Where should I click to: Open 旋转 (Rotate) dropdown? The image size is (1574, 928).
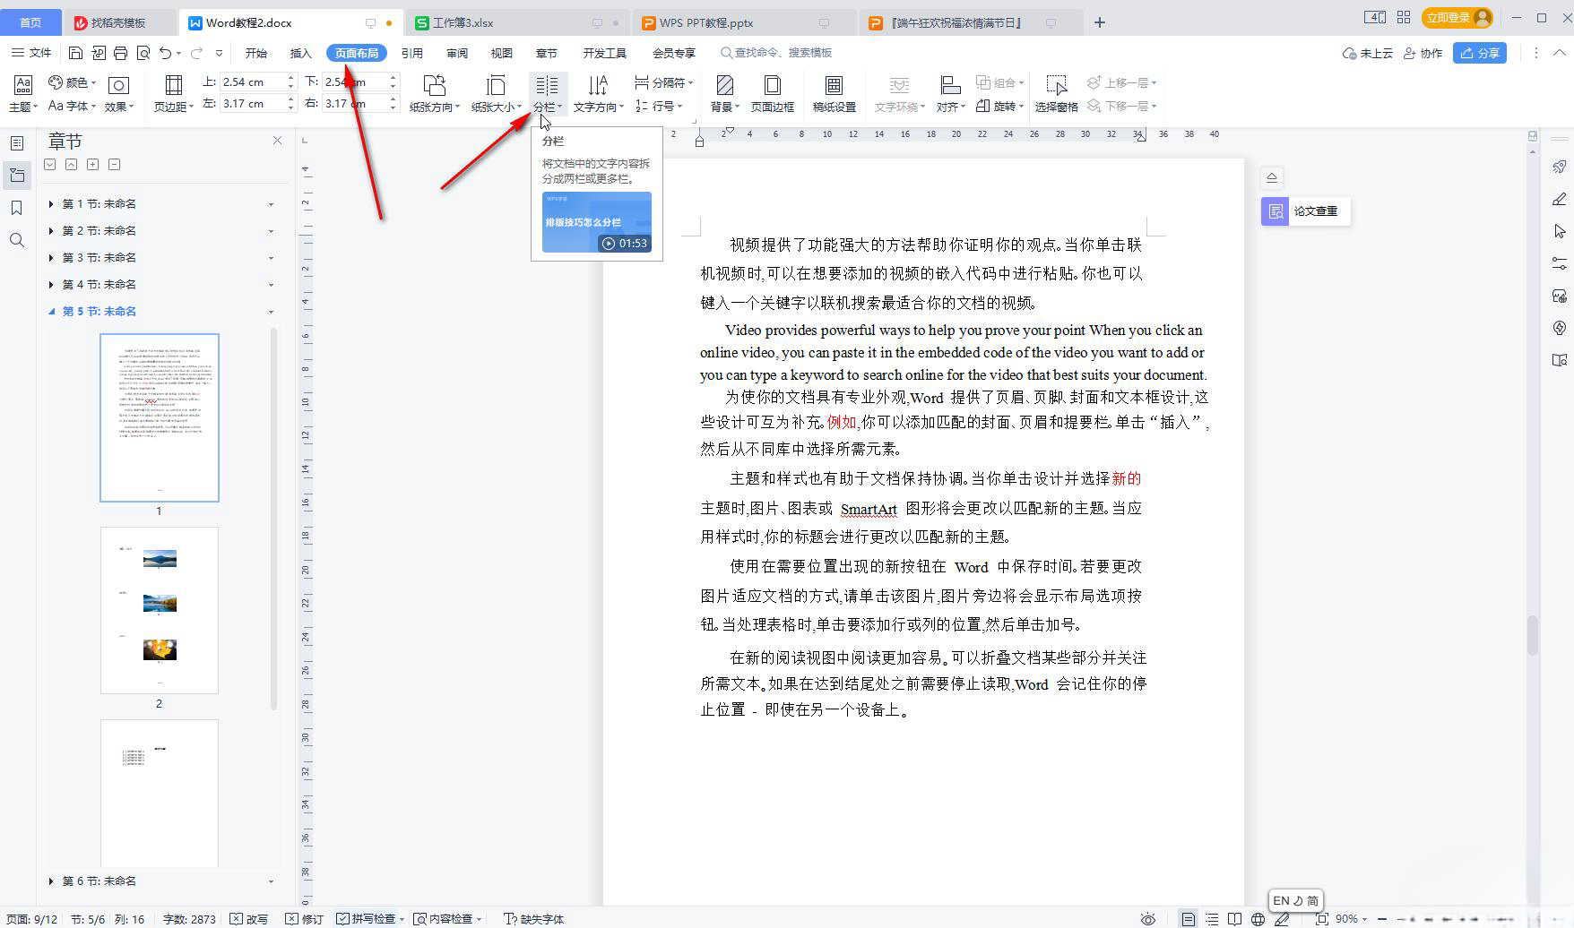click(x=999, y=106)
